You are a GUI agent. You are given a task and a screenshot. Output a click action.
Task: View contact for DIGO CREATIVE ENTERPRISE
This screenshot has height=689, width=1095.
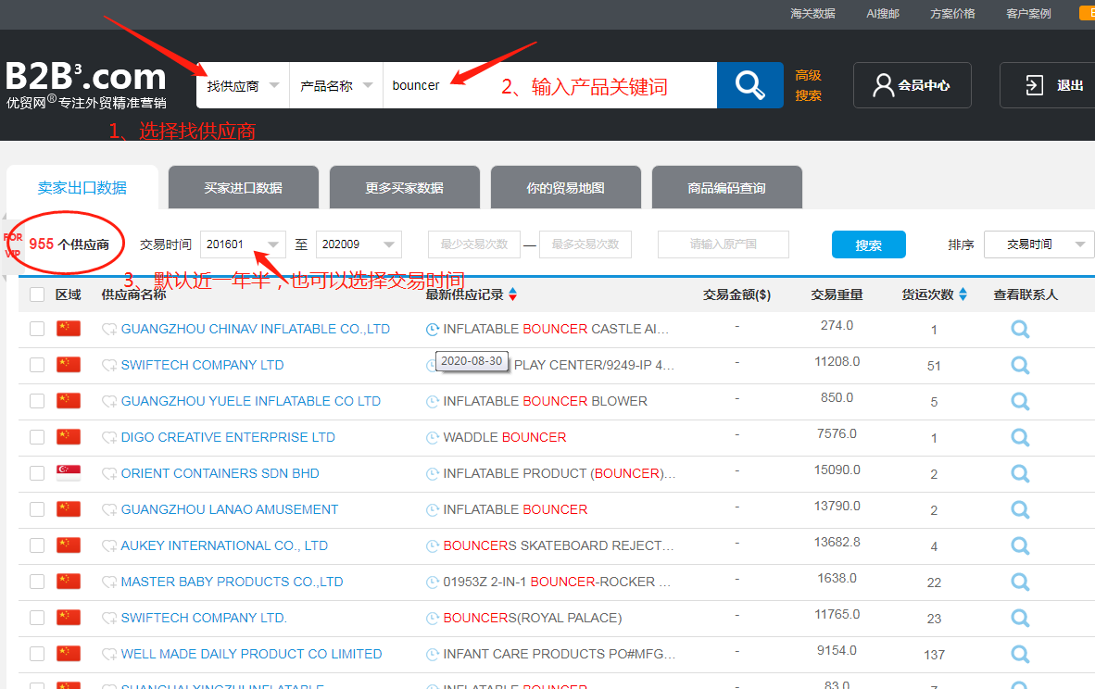[1020, 438]
